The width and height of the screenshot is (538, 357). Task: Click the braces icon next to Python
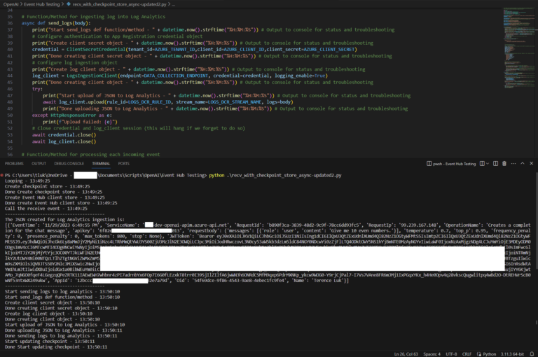tap(479, 354)
